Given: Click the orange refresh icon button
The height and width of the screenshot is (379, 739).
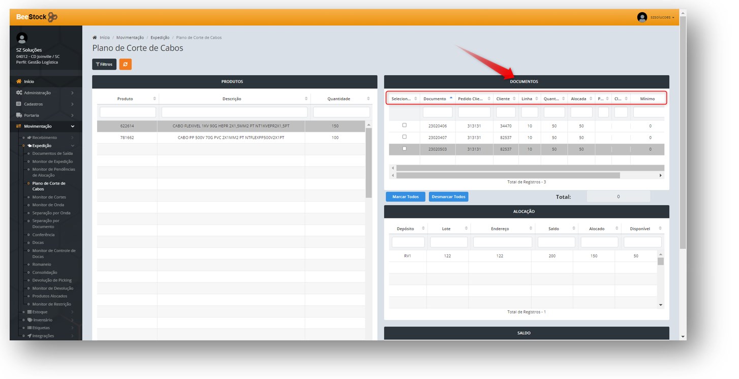Looking at the screenshot, I should 125,65.
